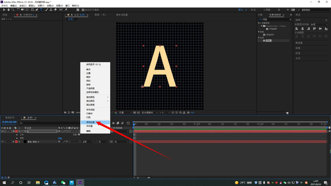Hide text layer A with eye icon

pos(2,131)
